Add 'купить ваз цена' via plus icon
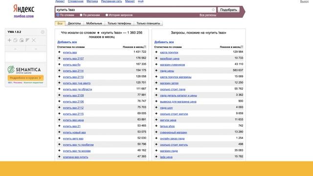 [x=59, y=120]
